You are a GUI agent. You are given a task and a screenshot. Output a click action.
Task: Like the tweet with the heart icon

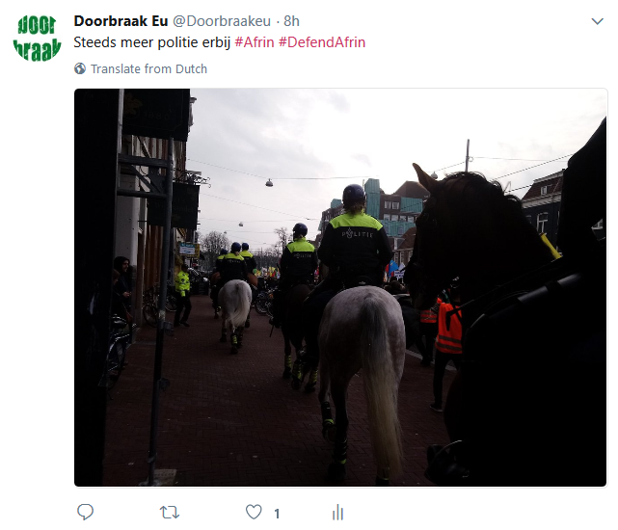coord(254,513)
